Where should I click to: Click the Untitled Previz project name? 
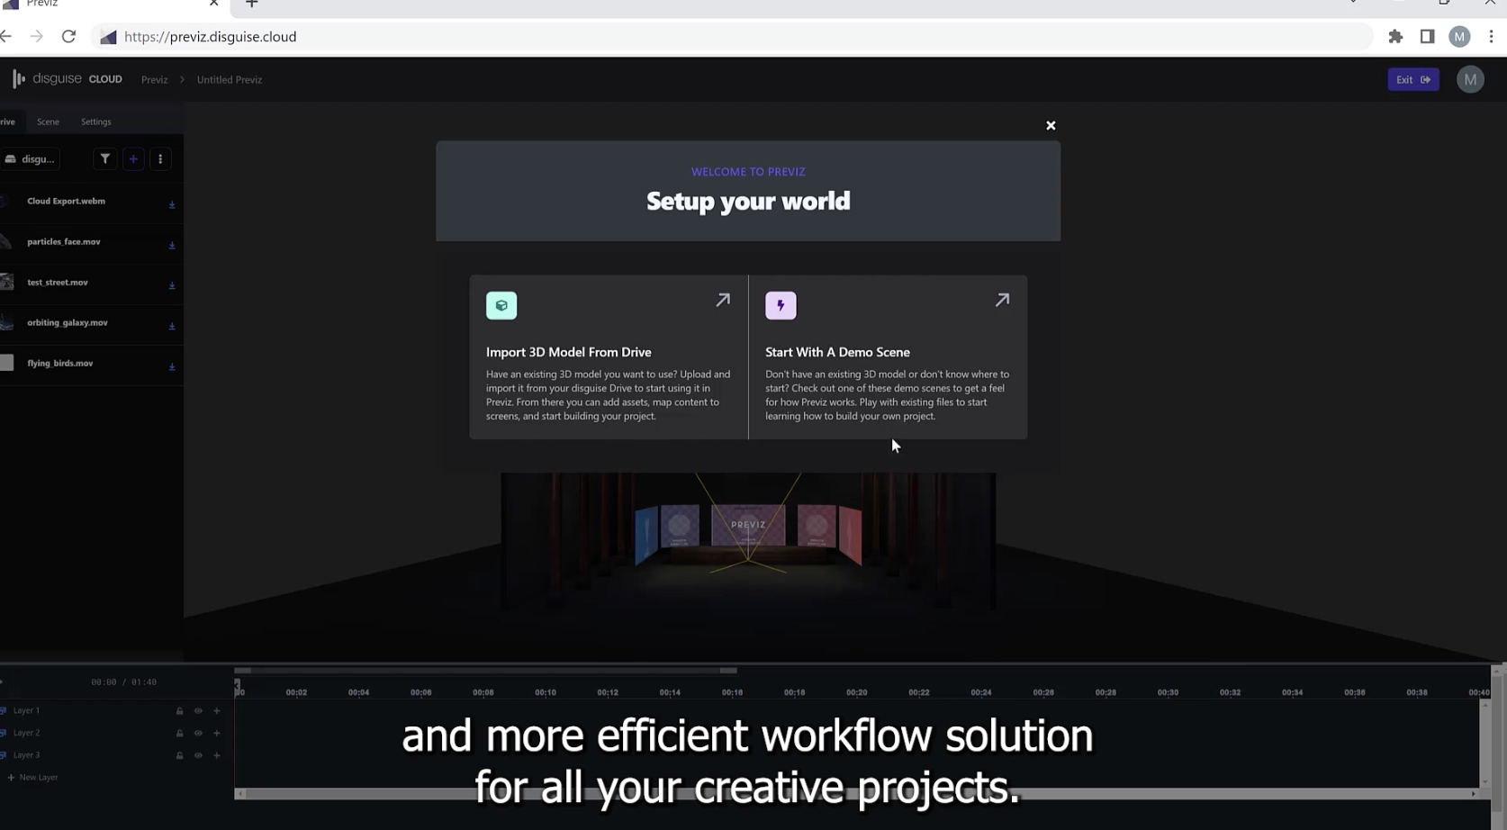[230, 79]
